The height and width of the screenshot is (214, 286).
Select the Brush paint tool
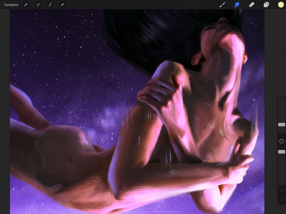(x=222, y=5)
